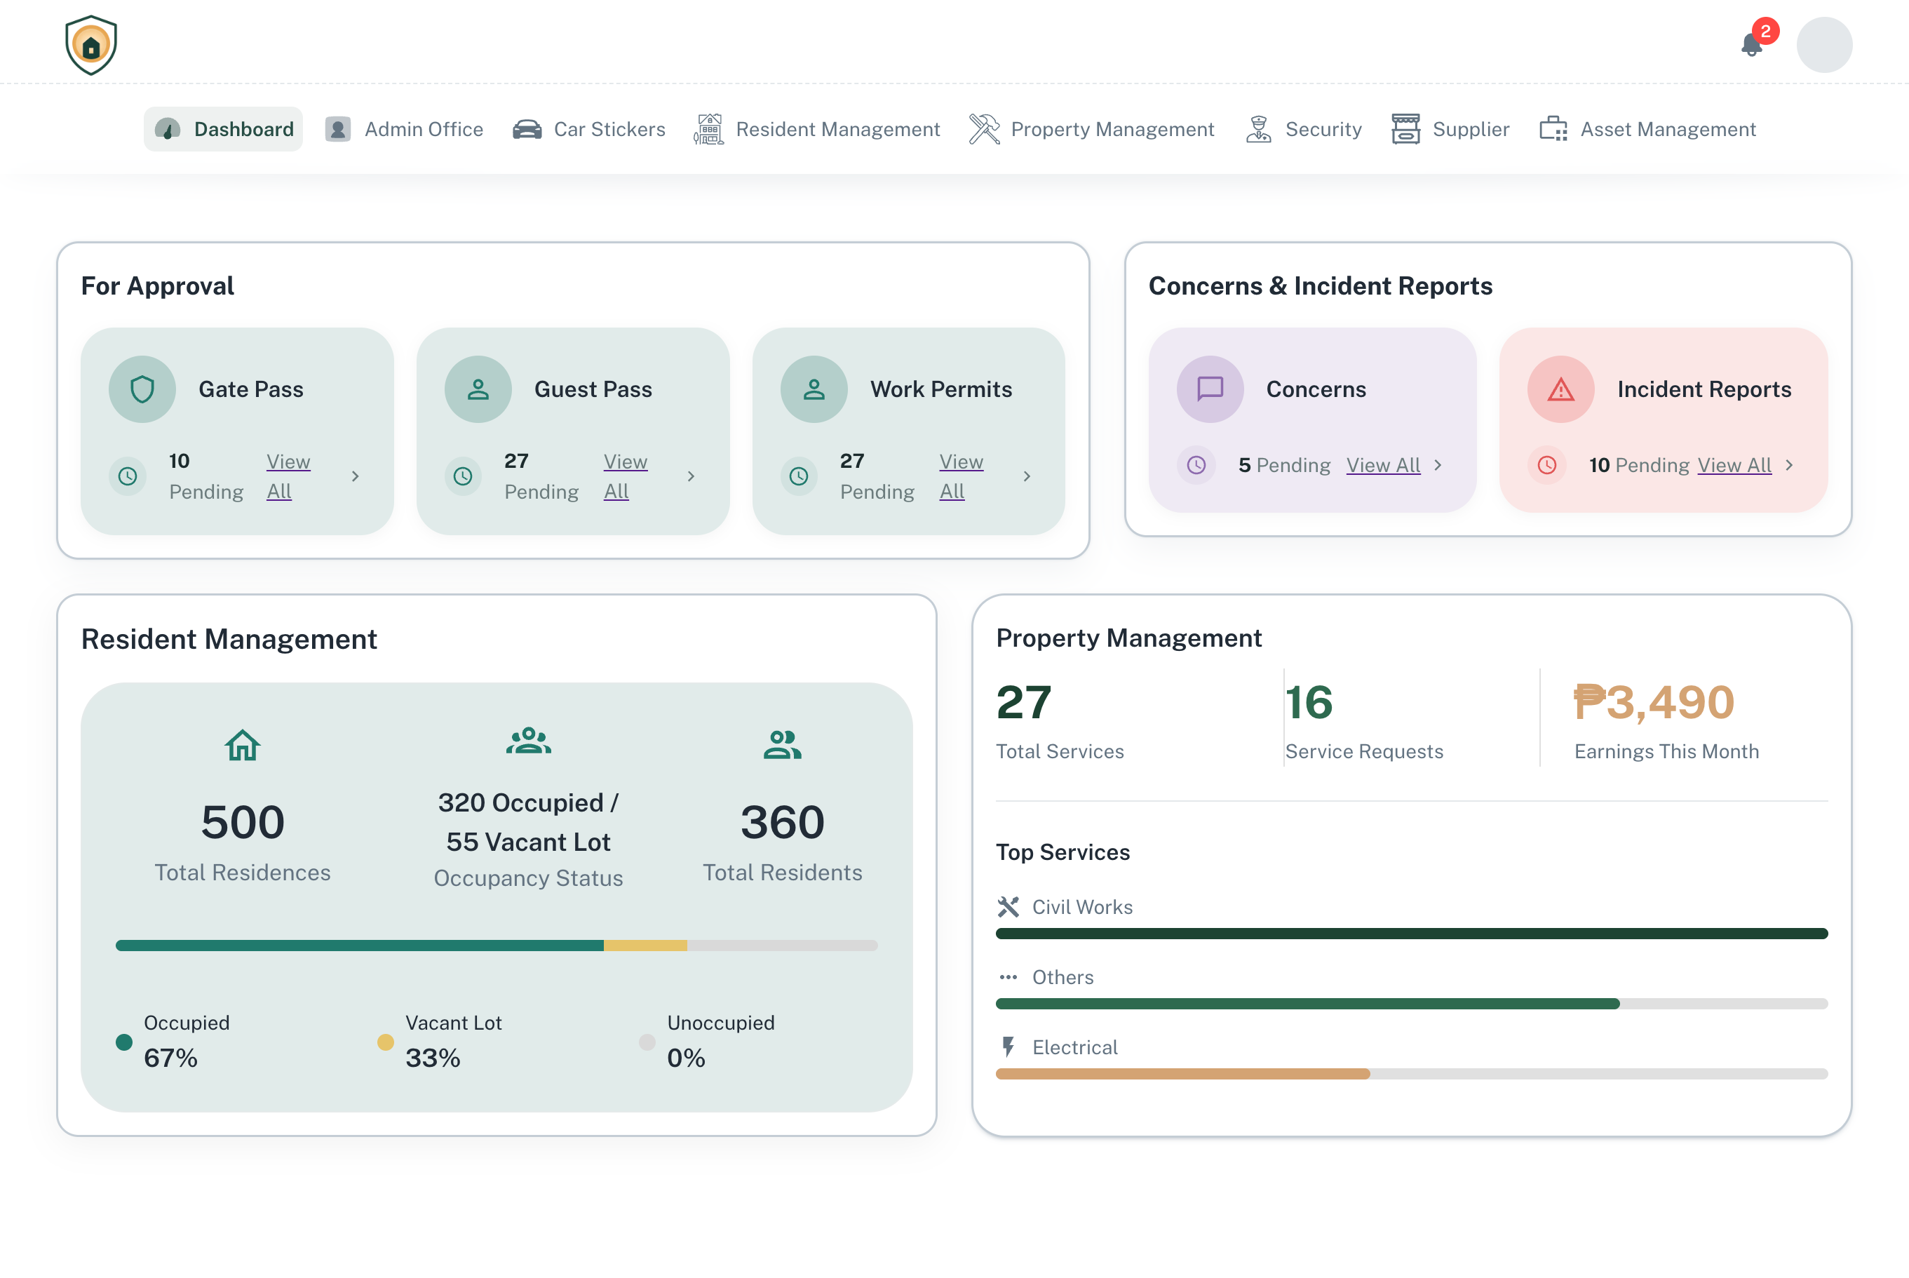
Task: Click the Total Residences house icon
Action: click(x=243, y=744)
